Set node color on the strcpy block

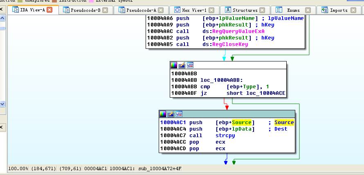point(163,114)
